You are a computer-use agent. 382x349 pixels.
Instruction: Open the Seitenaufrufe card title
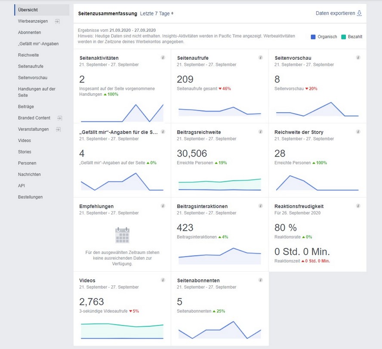193,58
